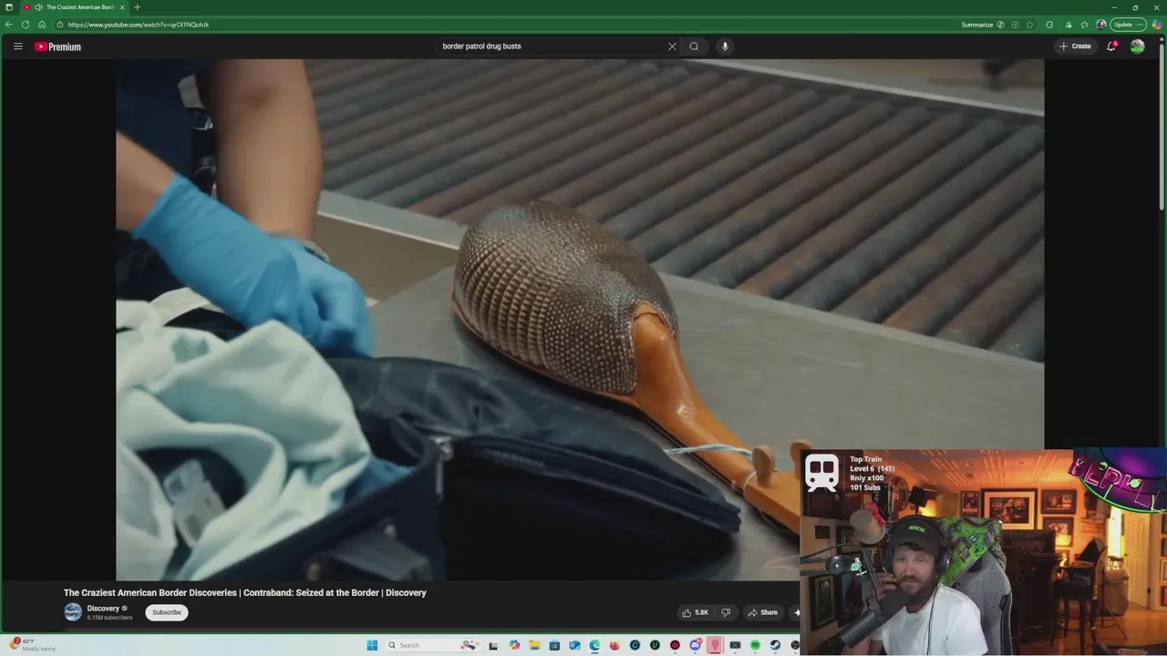Click the video title text
Image resolution: width=1167 pixels, height=656 pixels.
click(244, 593)
